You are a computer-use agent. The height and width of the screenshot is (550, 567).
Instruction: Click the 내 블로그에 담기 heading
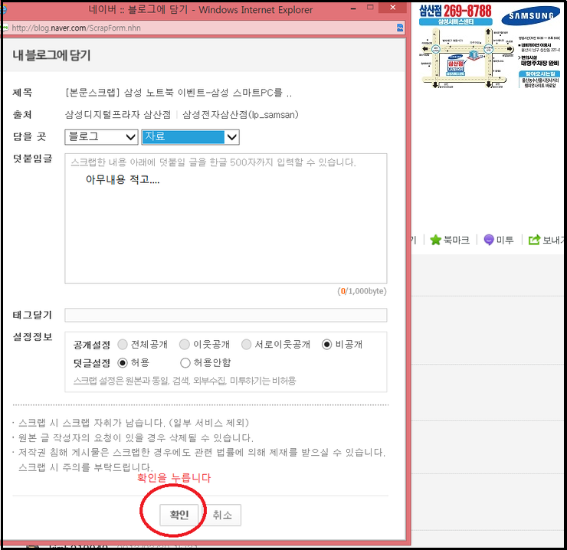pos(51,55)
